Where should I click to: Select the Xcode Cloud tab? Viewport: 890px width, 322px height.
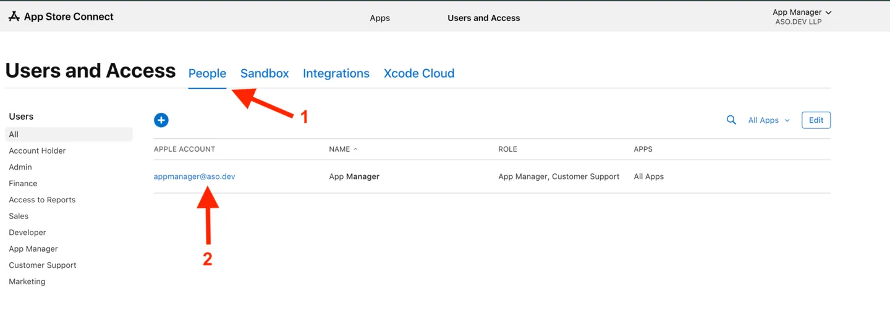coord(419,73)
